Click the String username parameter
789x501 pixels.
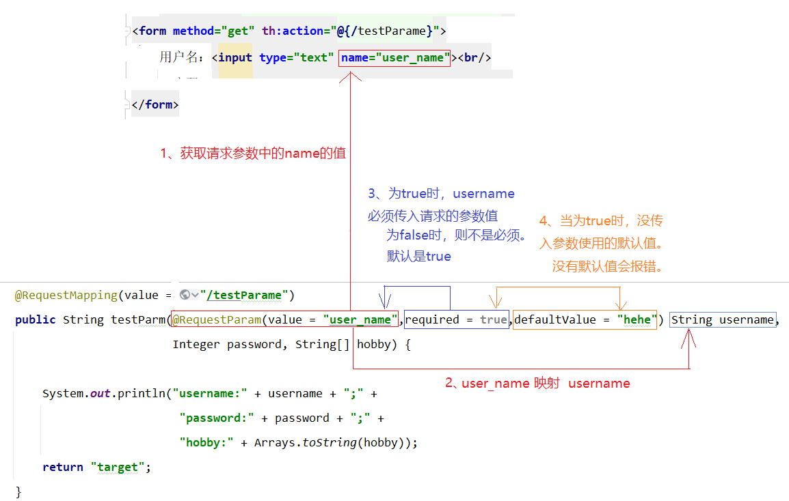723,319
